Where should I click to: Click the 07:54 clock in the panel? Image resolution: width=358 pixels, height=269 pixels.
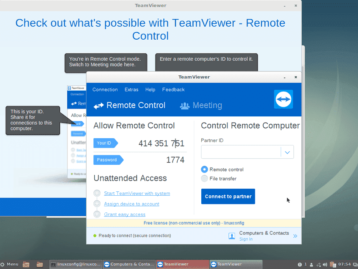344,264
